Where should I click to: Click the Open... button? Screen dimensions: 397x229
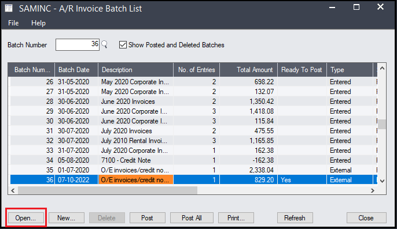point(26,217)
